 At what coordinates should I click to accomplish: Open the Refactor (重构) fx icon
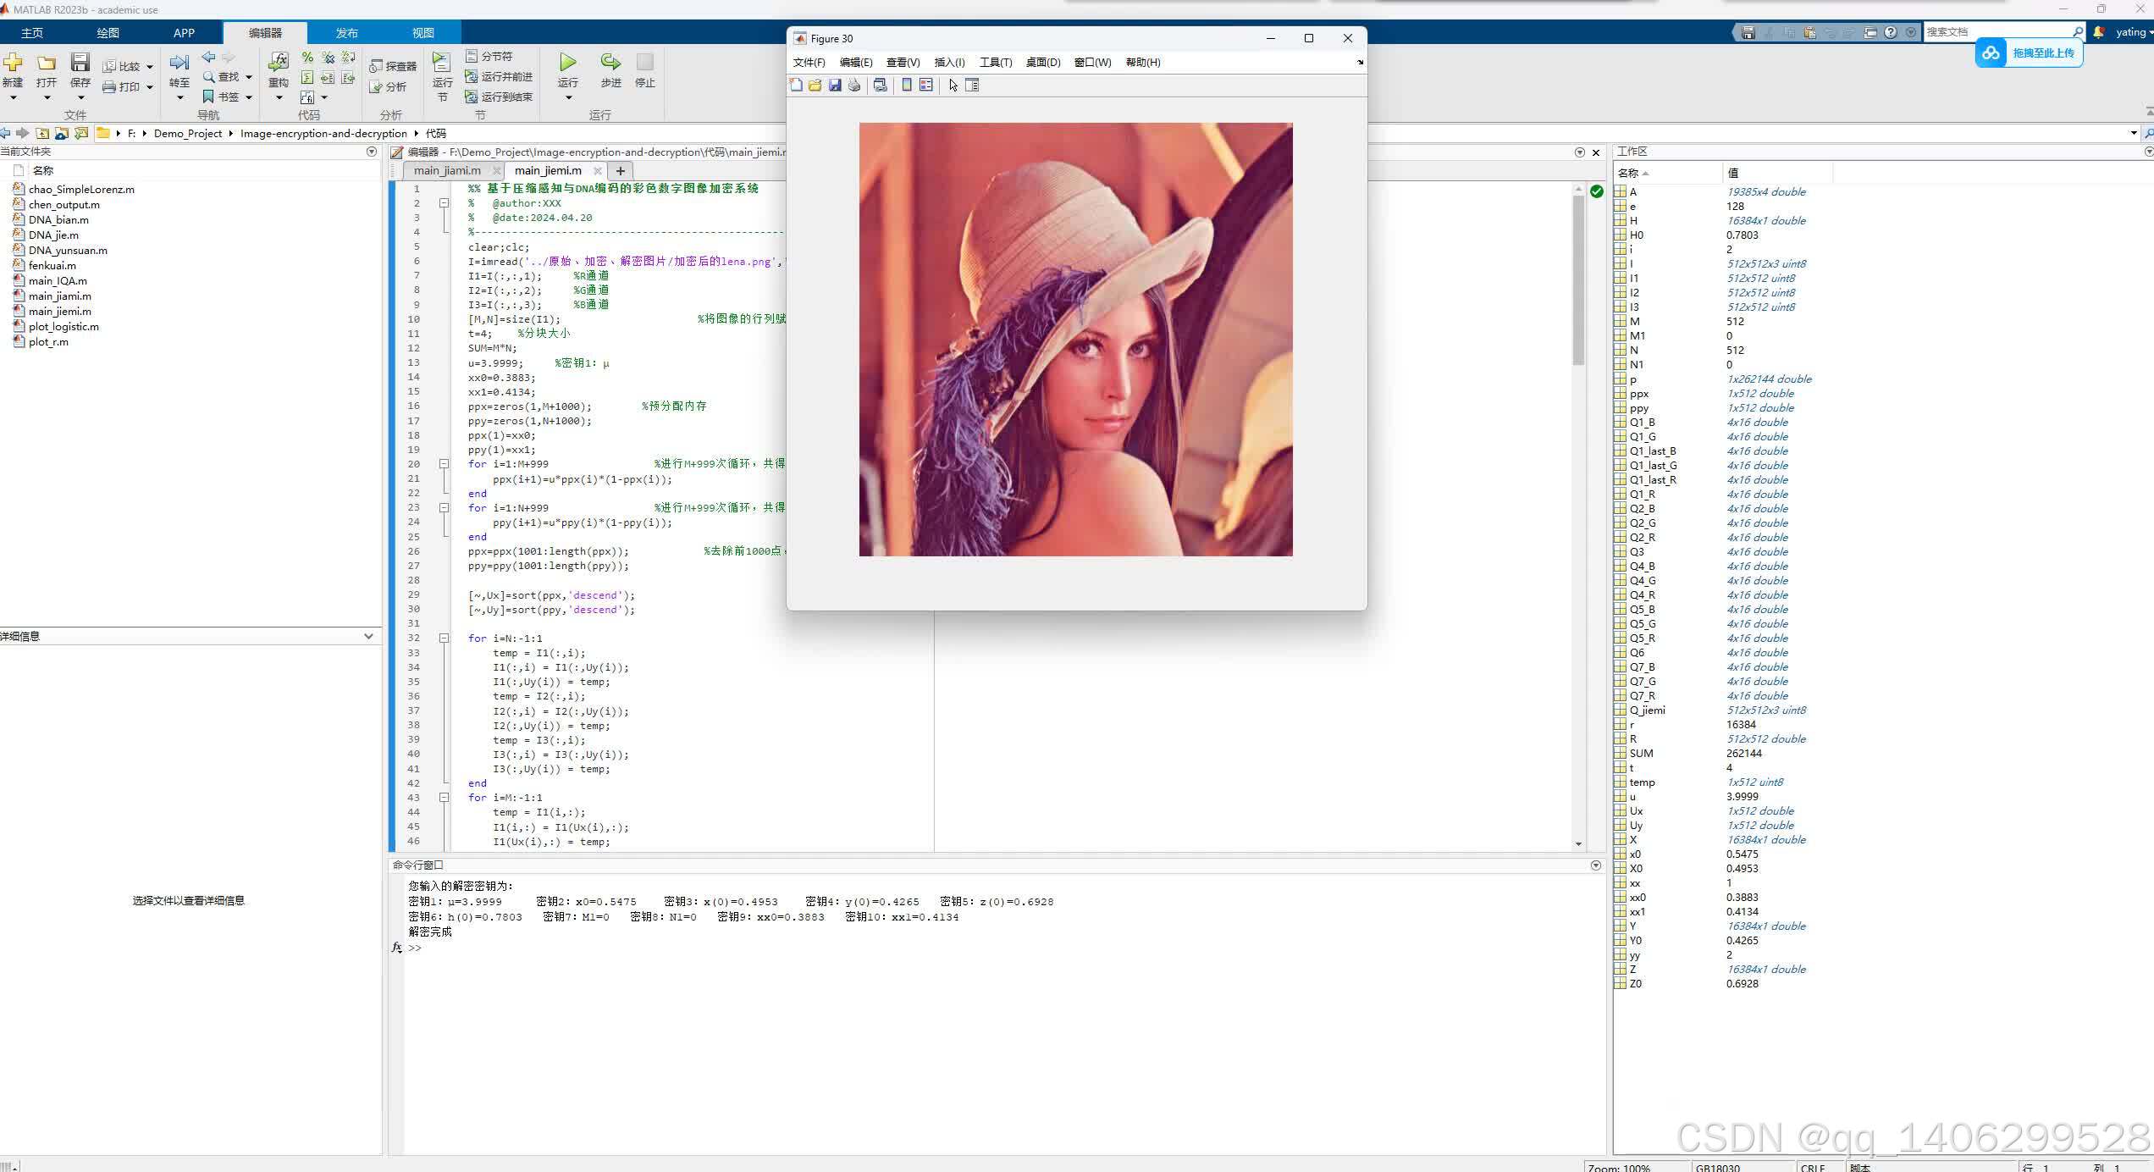279,61
